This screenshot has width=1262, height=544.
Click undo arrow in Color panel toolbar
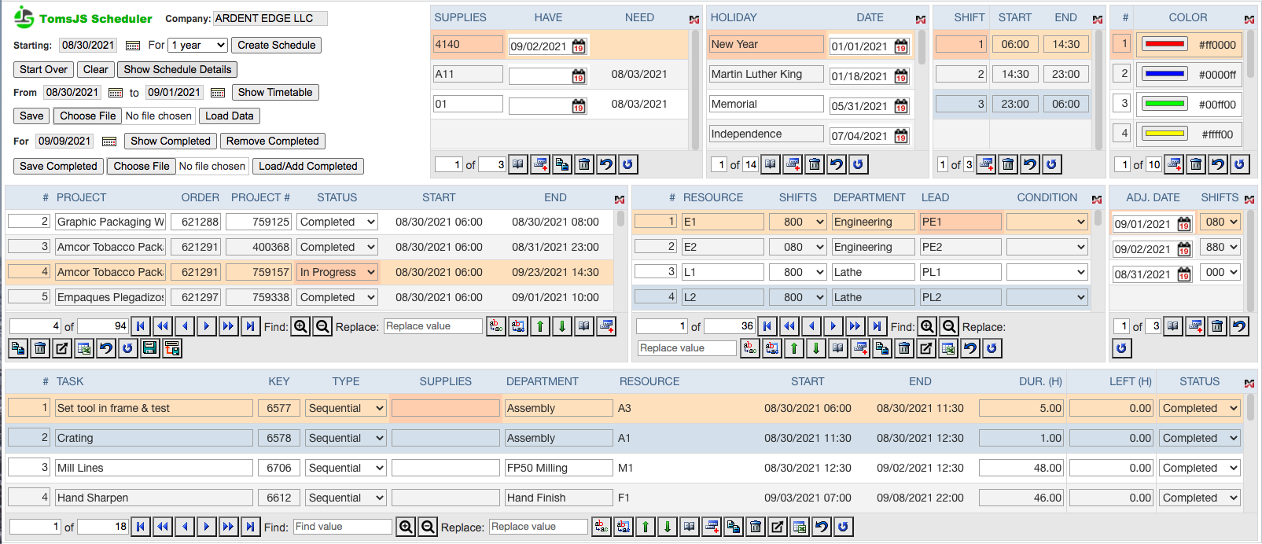pyautogui.click(x=1217, y=164)
